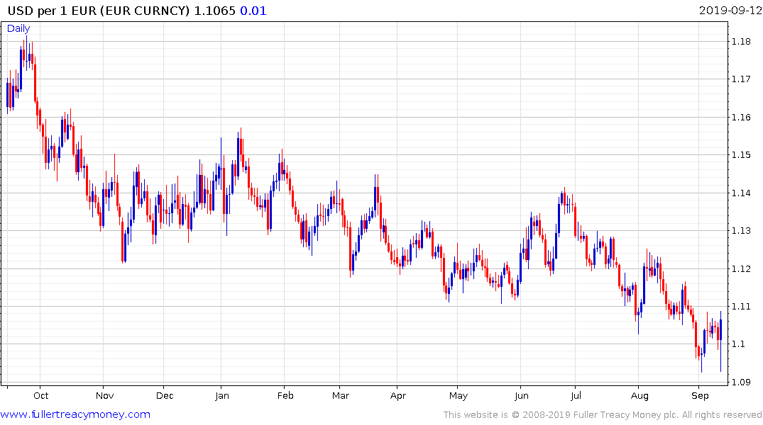Click the 1.18 price axis label
The width and height of the screenshot is (763, 425).
pos(741,42)
